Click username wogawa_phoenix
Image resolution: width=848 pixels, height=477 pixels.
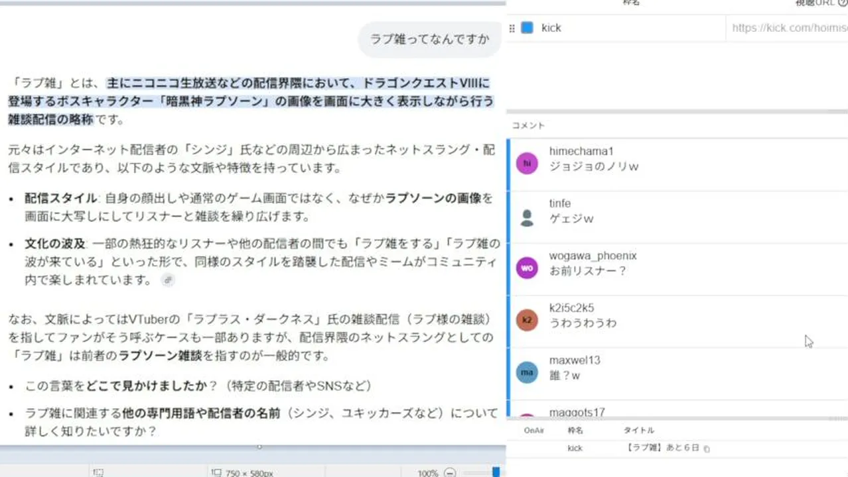pos(593,256)
